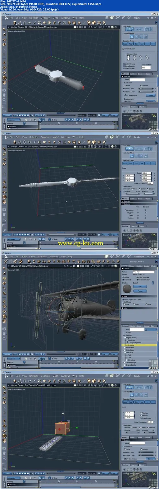
Task: Click Manual Offset field in 02:16 frame
Action: pyautogui.click(x=146, y=68)
